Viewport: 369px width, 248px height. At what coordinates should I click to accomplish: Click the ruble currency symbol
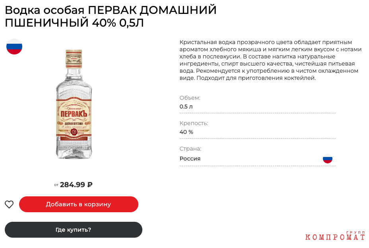point(89,185)
